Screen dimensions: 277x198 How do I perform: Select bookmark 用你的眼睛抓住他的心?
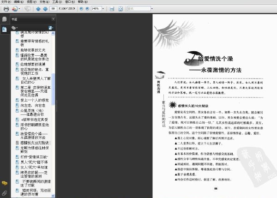[35, 126]
